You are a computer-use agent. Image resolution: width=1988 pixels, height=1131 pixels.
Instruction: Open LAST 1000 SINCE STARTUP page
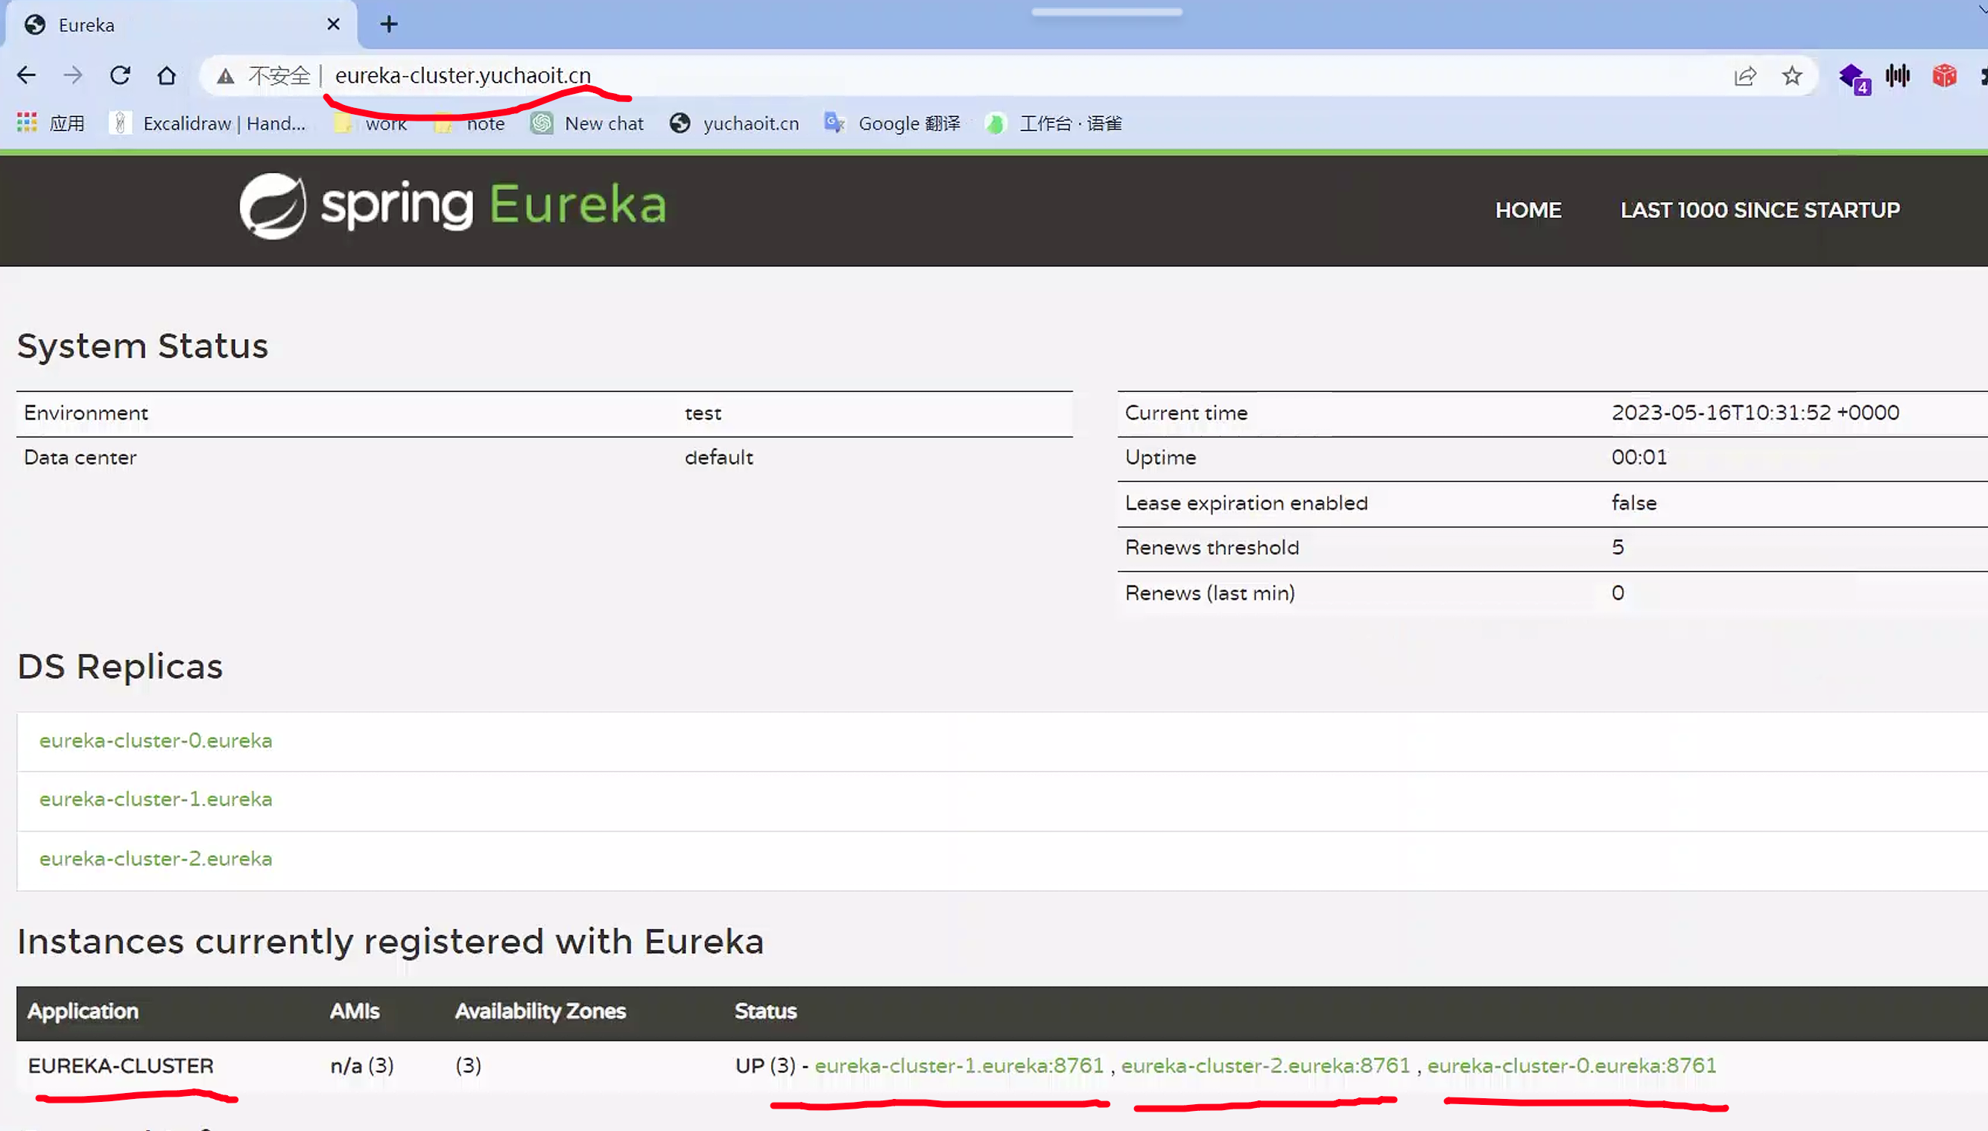(1759, 209)
